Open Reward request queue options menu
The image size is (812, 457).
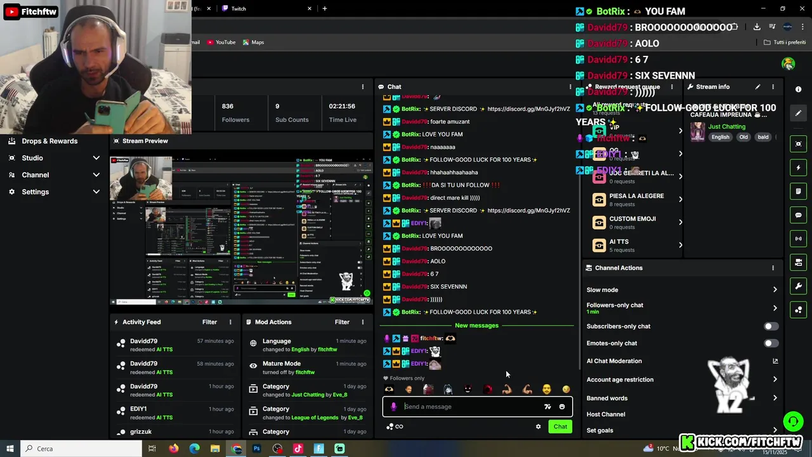coord(672,87)
